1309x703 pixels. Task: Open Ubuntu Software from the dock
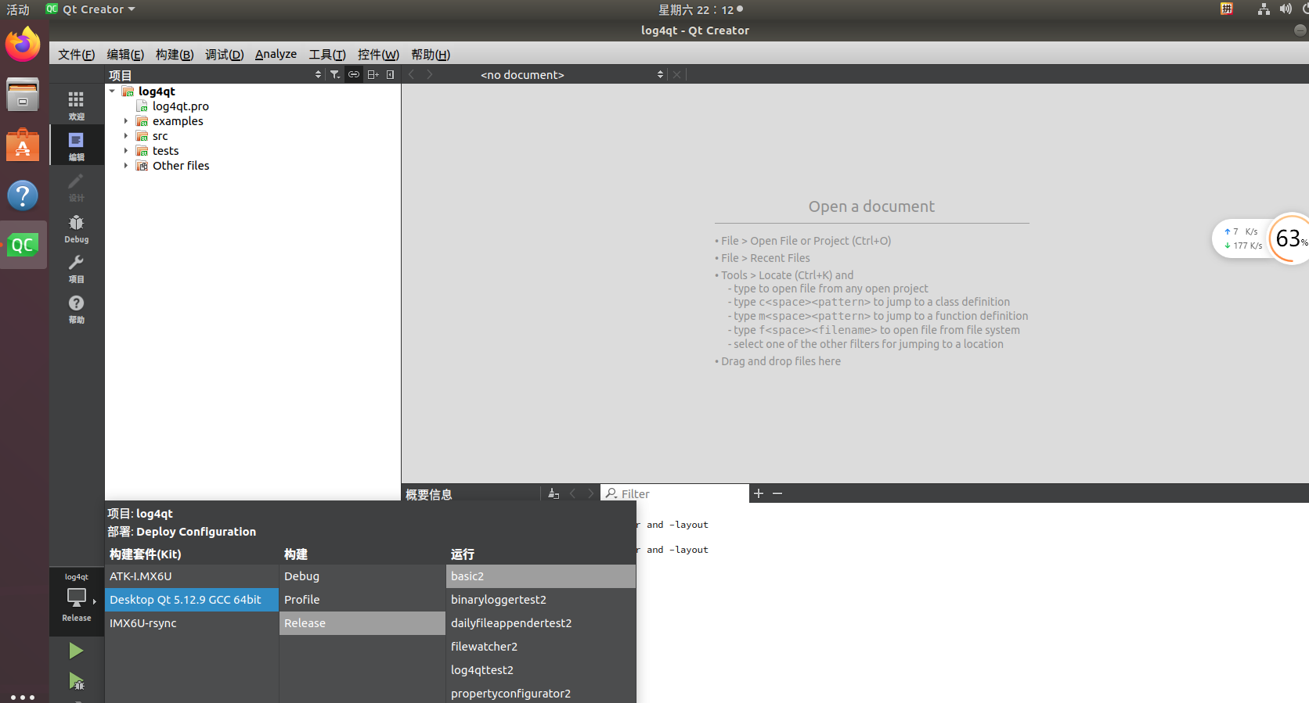coord(23,145)
